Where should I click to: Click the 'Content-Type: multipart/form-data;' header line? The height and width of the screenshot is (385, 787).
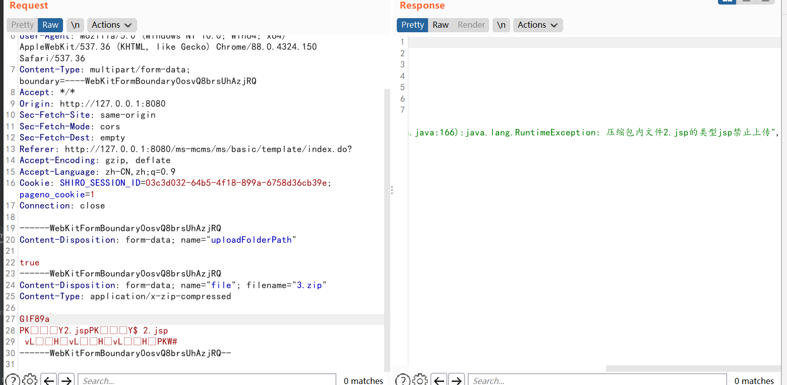[105, 70]
